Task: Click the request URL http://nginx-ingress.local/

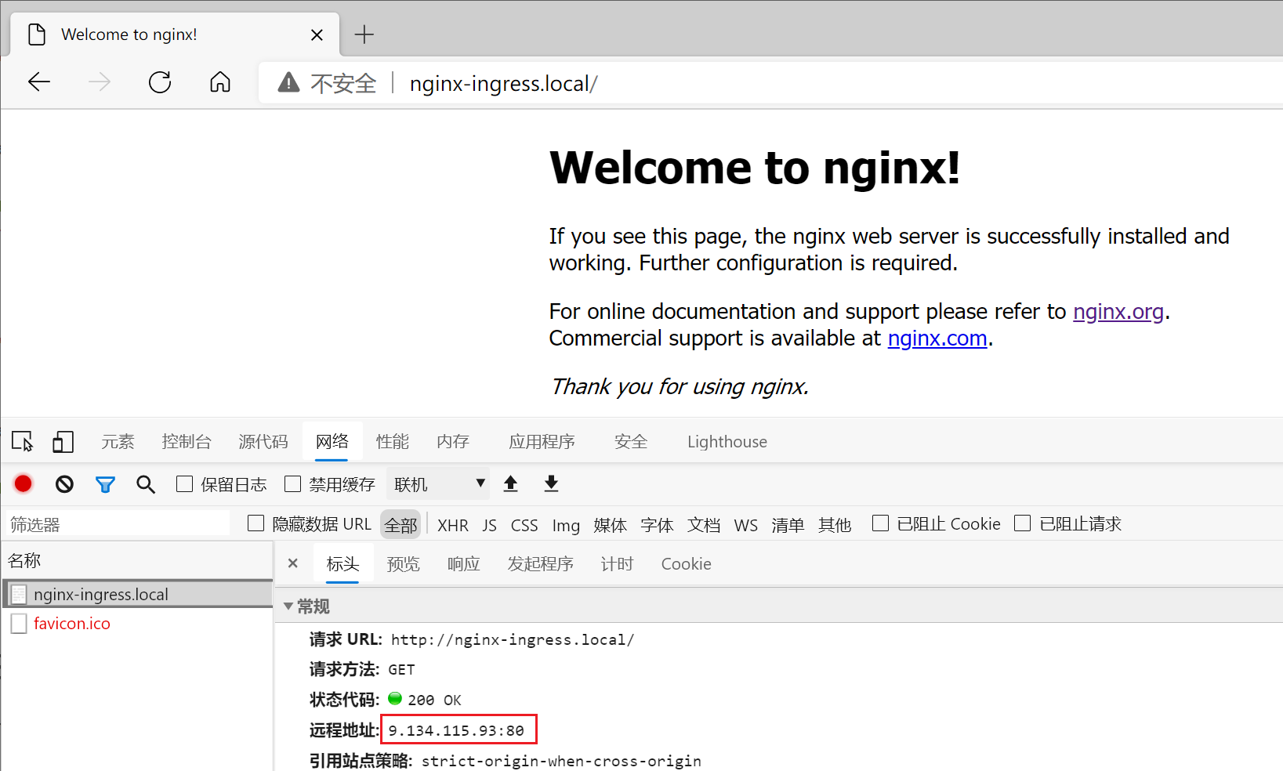Action: (x=513, y=640)
